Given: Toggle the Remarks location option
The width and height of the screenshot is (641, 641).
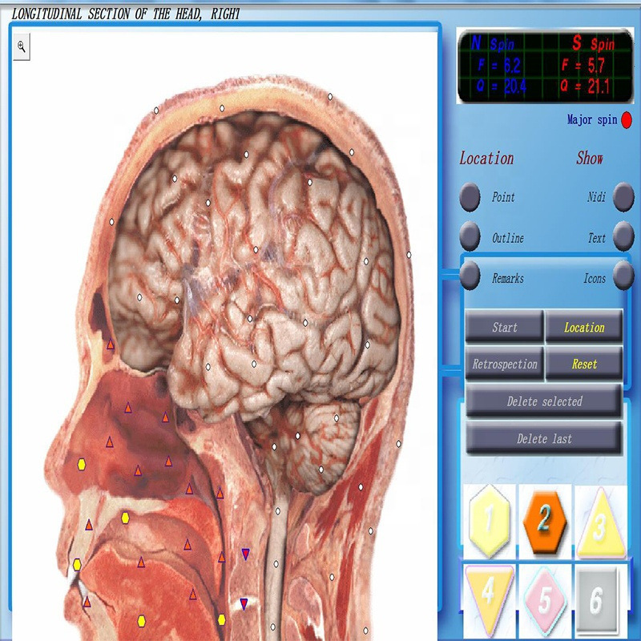Looking at the screenshot, I should 470,276.
